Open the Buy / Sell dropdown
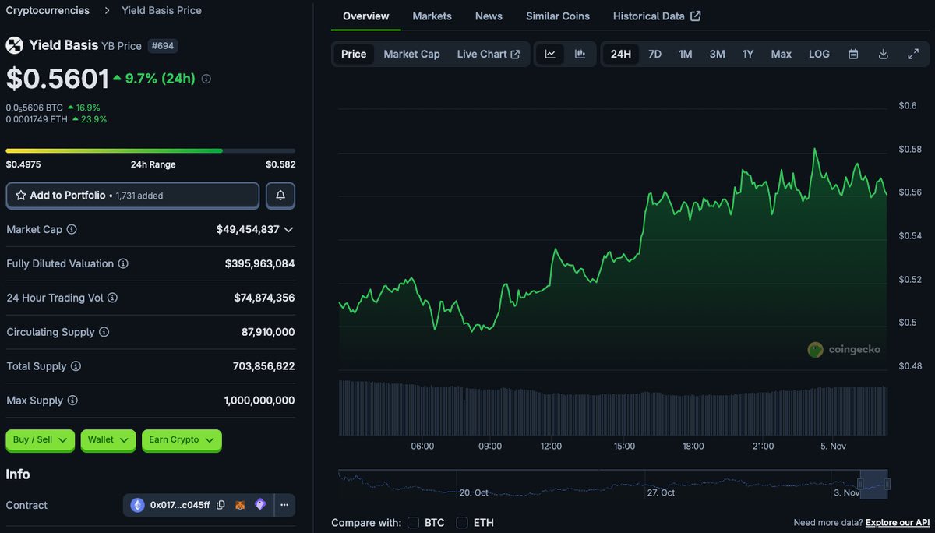This screenshot has height=533, width=935. click(x=41, y=439)
